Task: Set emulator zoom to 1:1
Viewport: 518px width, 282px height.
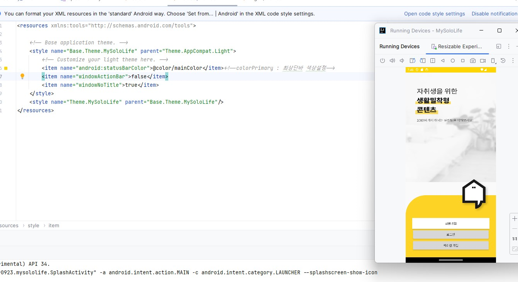Action: pos(515,239)
